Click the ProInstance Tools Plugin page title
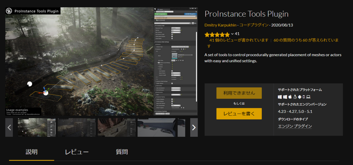The height and width of the screenshot is (165, 353). [247, 14]
